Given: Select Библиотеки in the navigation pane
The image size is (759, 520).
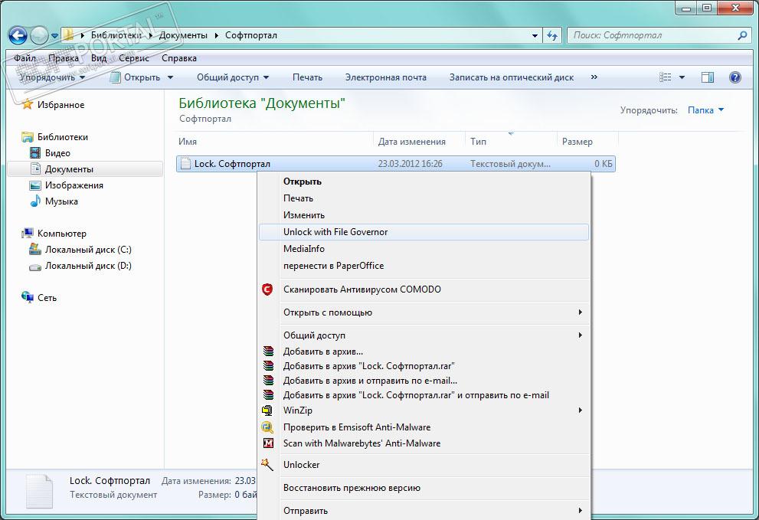Looking at the screenshot, I should point(63,137).
